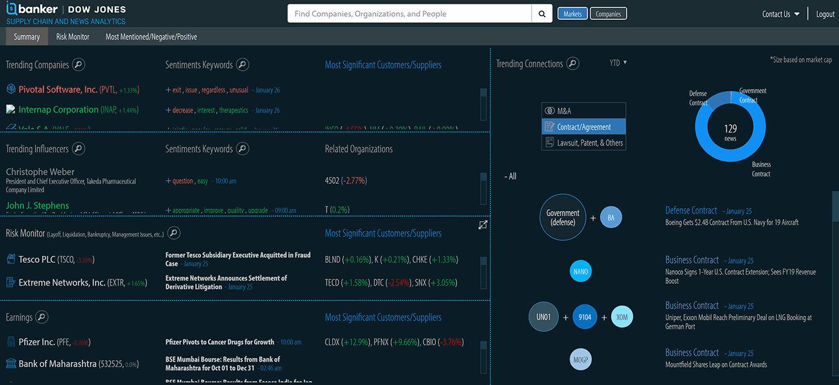Open the YTD time range dropdown

[619, 62]
